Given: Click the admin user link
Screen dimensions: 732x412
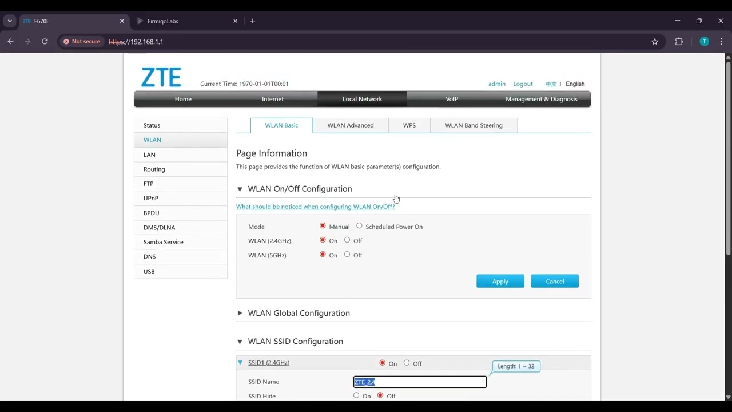Looking at the screenshot, I should 497,84.
